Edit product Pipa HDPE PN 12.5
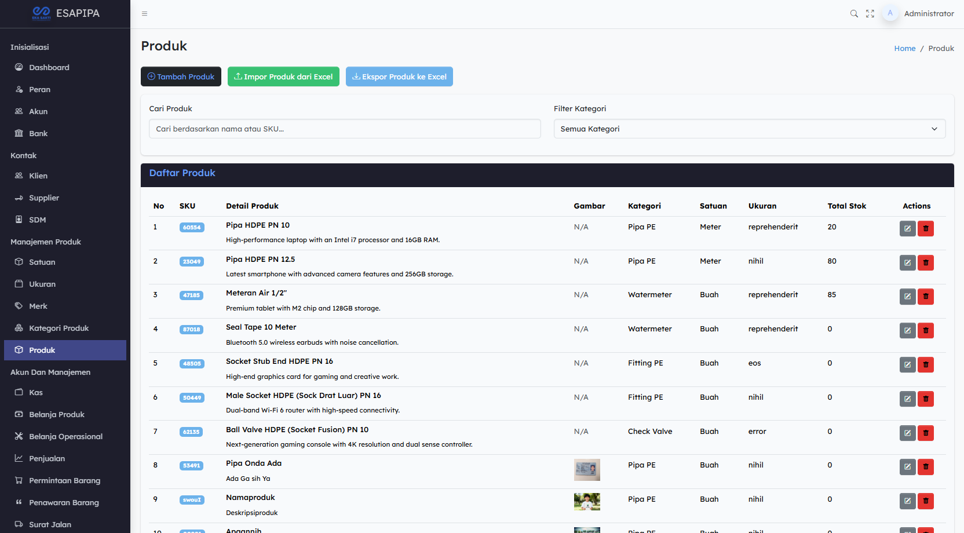 (908, 262)
